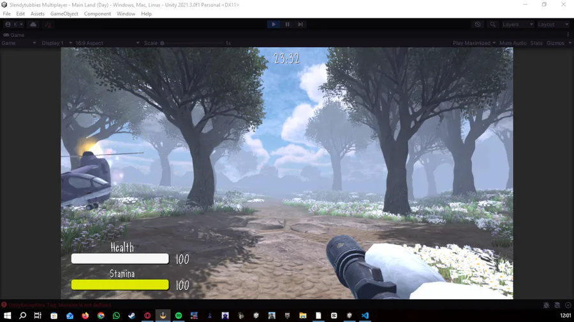Open the File menu

[6, 14]
